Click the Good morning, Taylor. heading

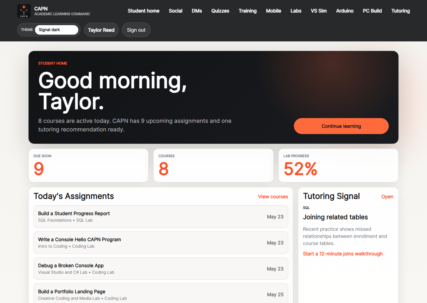click(x=113, y=91)
